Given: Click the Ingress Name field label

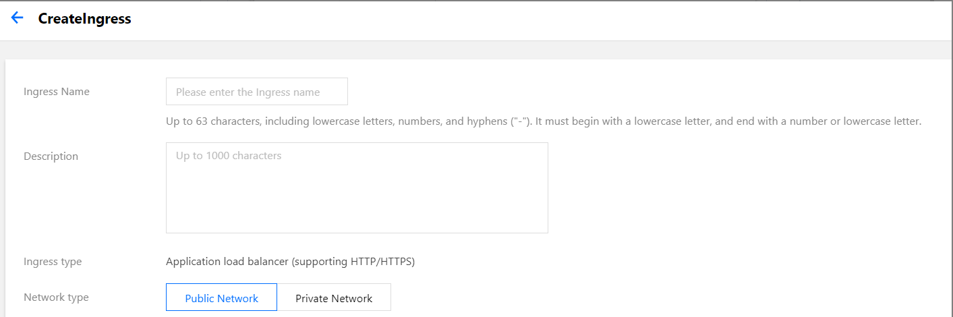Looking at the screenshot, I should 57,92.
